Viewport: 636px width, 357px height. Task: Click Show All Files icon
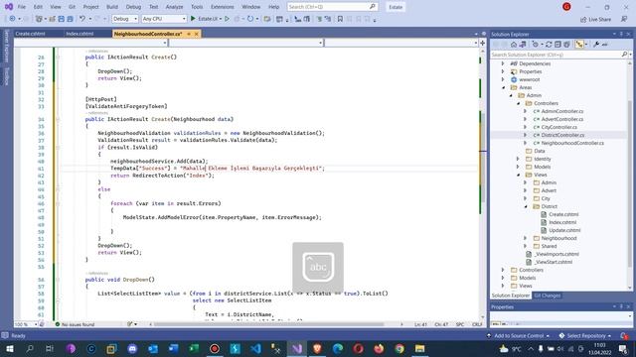pyautogui.click(x=566, y=45)
